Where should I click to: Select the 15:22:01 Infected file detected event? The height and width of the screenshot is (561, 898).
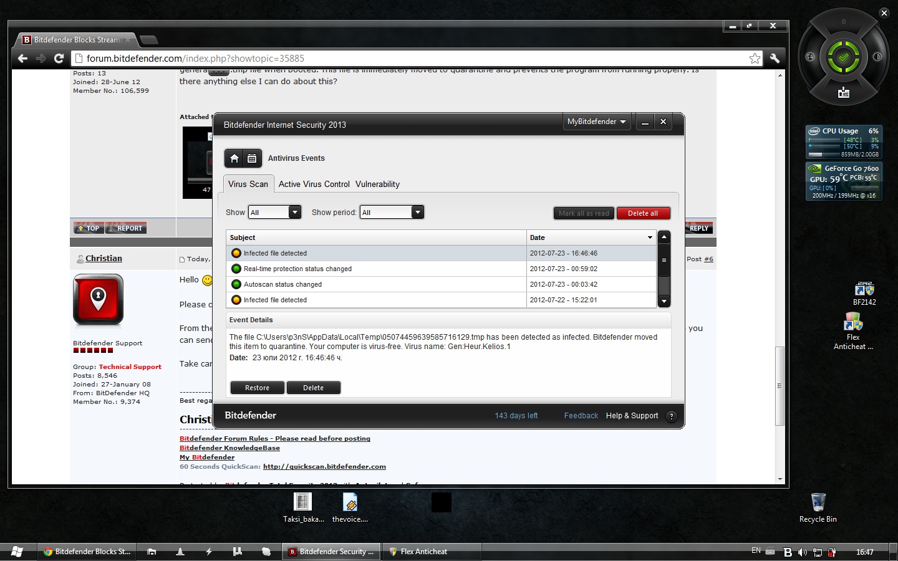pyautogui.click(x=441, y=300)
